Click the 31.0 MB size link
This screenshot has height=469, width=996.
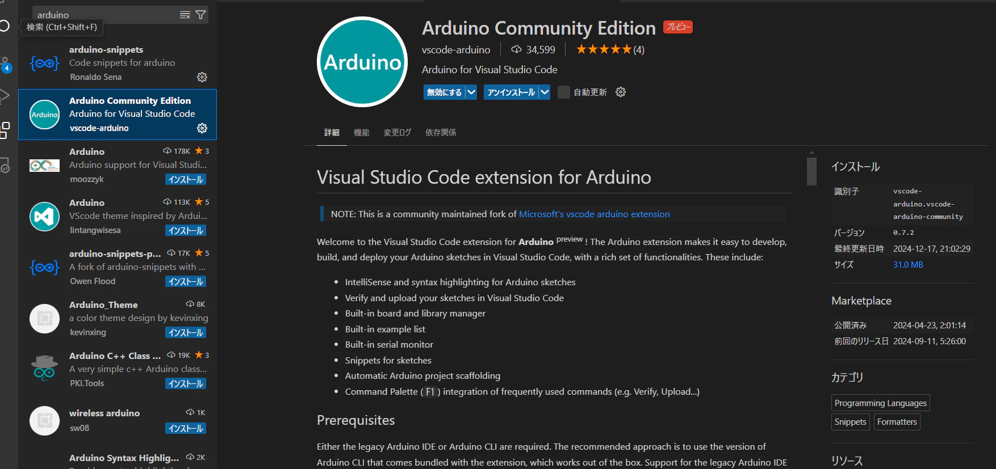(908, 264)
